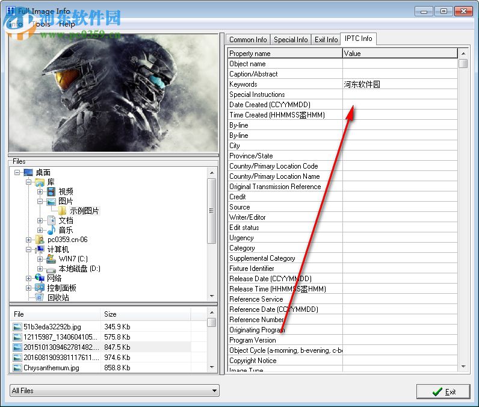Collapse the 库 tree node

pyautogui.click(x=28, y=182)
